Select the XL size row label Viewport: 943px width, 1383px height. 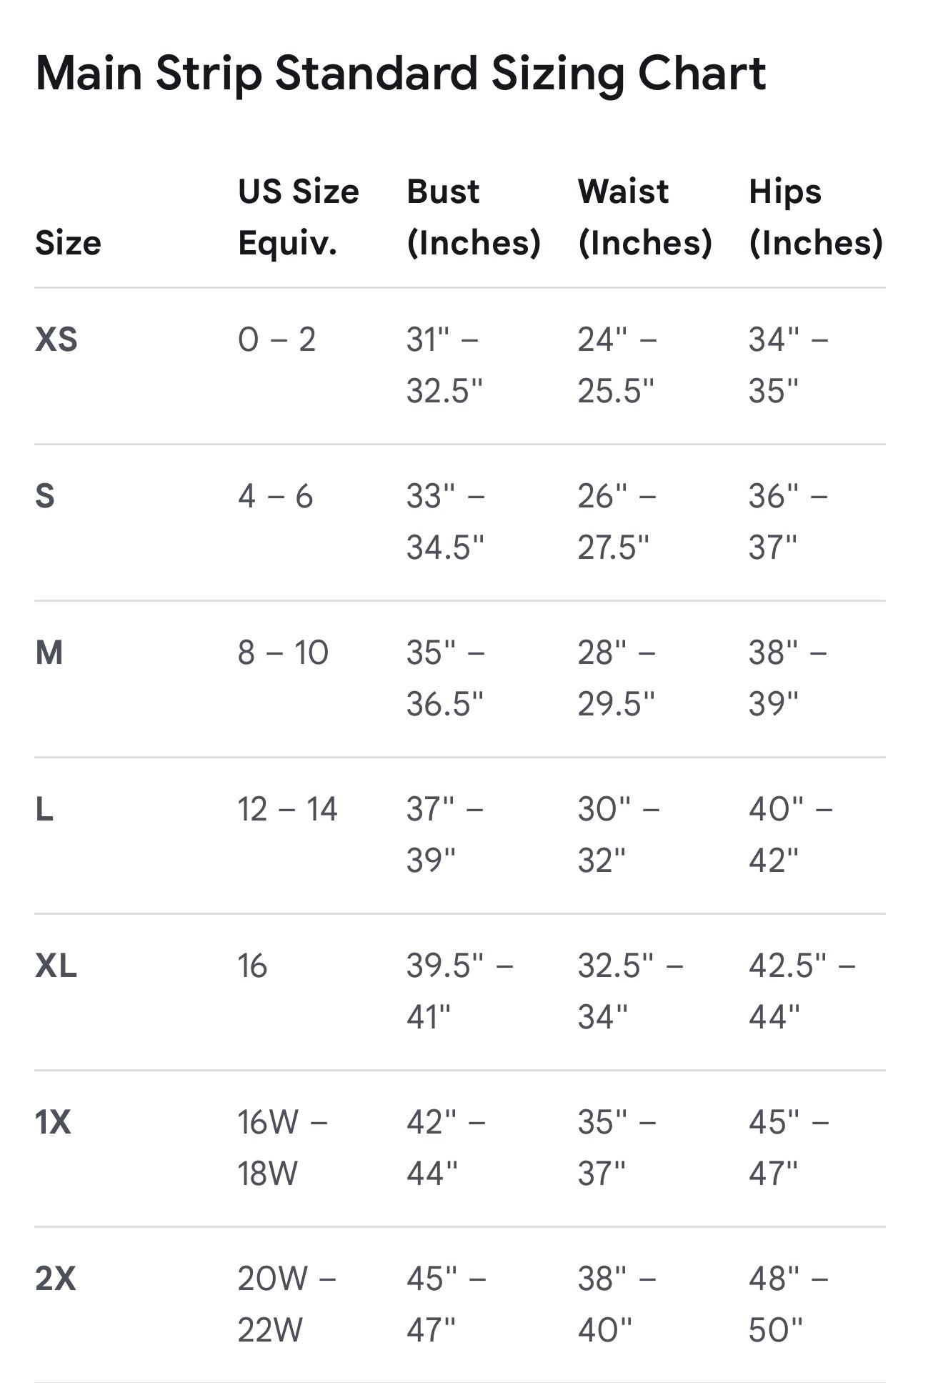[56, 966]
